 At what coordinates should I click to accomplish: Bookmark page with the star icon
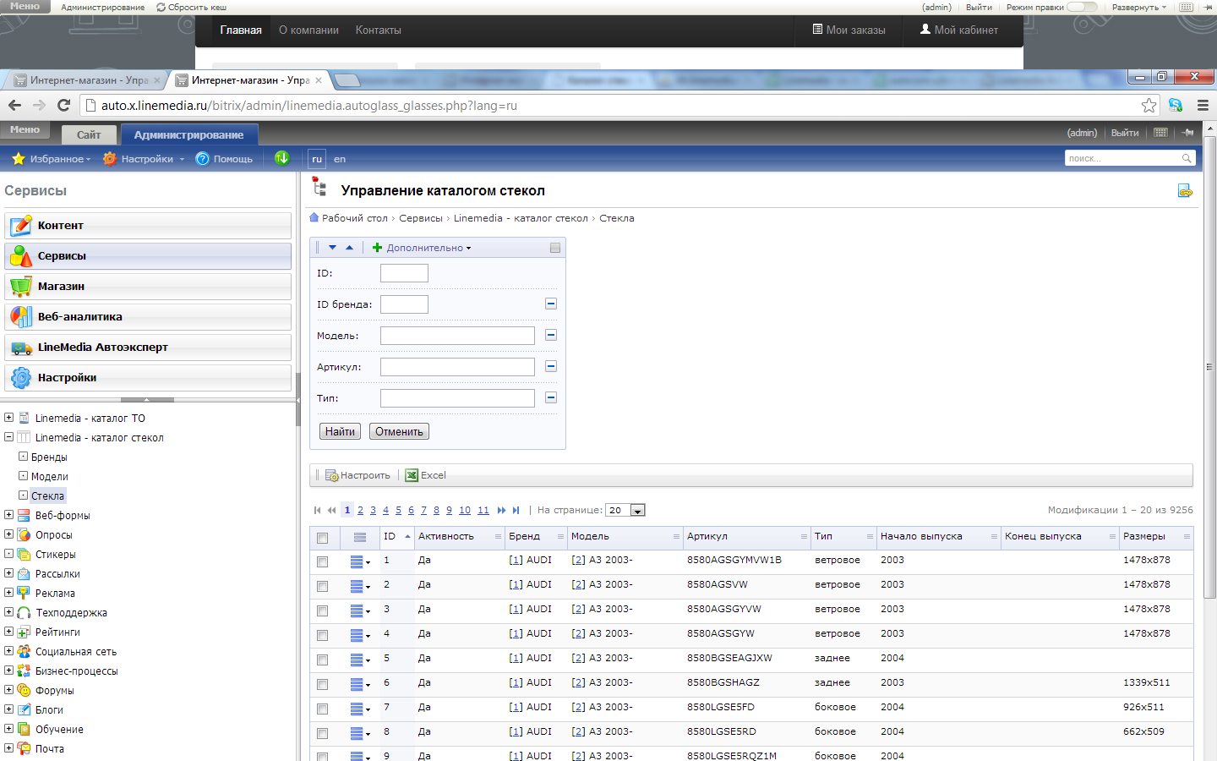1149,105
